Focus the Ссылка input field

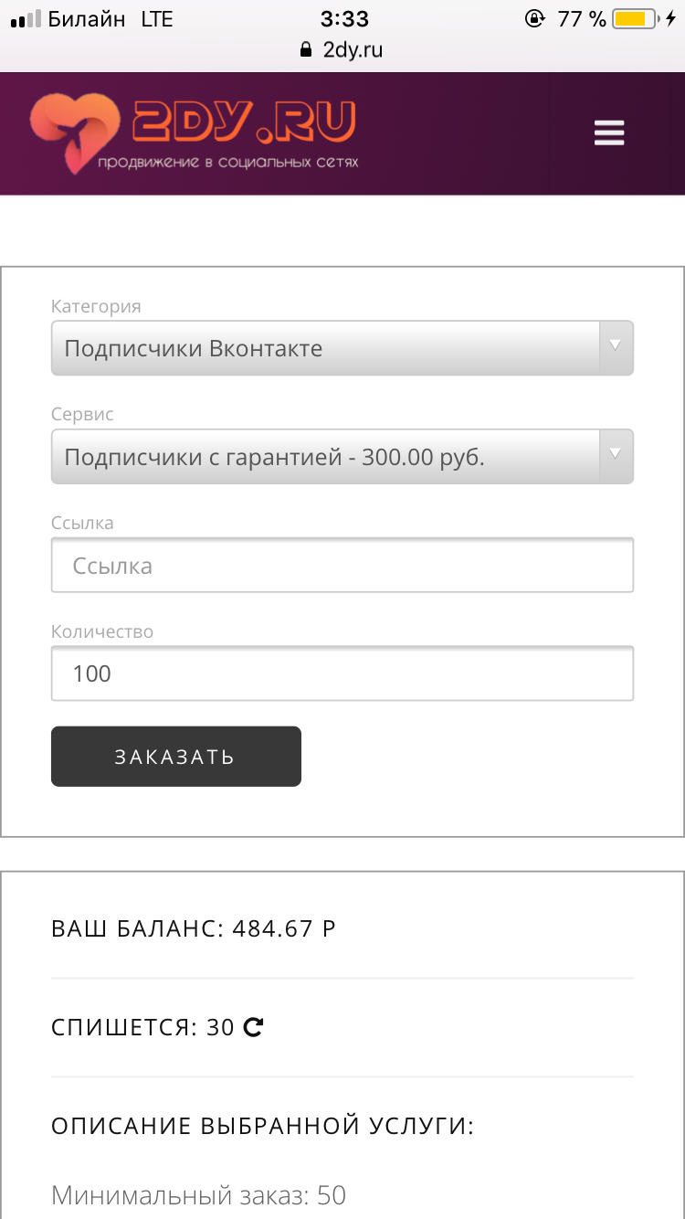click(x=342, y=566)
